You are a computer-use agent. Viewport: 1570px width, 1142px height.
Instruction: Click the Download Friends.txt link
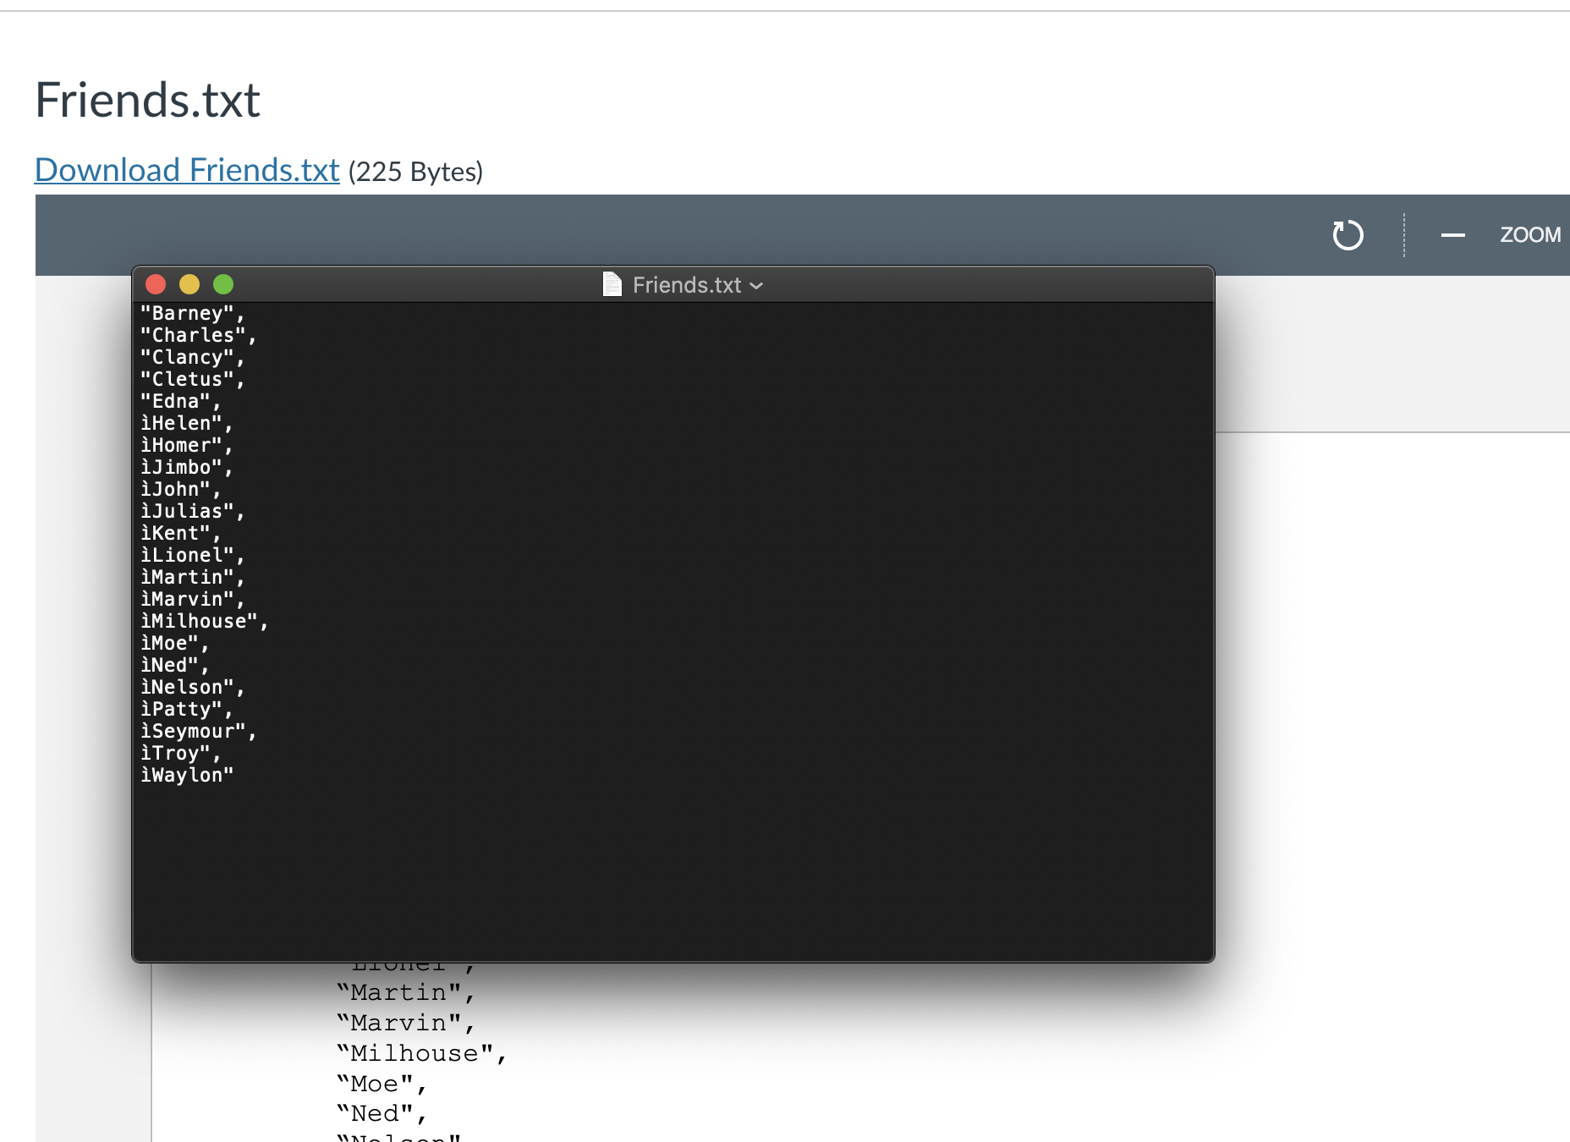pyautogui.click(x=187, y=170)
